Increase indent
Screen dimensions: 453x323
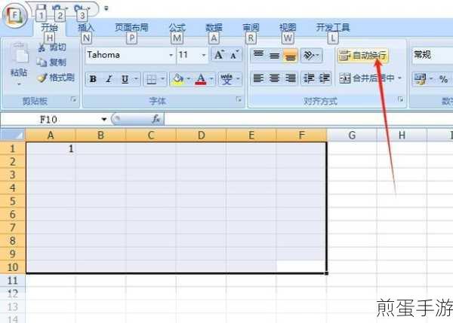coord(324,78)
